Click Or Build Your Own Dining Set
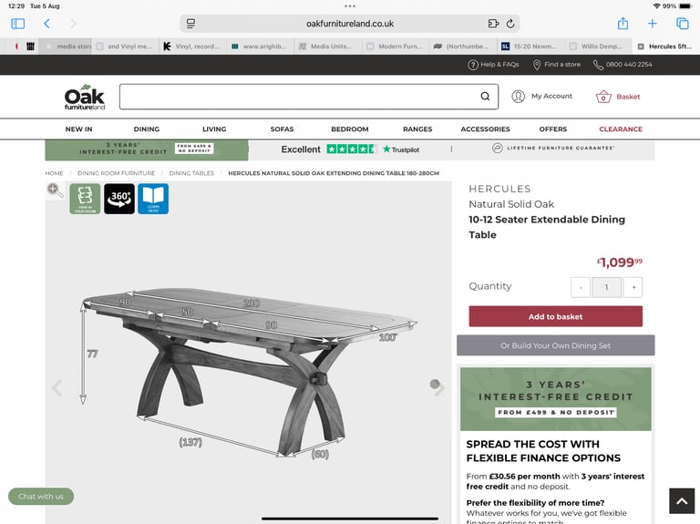Image resolution: width=700 pixels, height=524 pixels. 555,345
